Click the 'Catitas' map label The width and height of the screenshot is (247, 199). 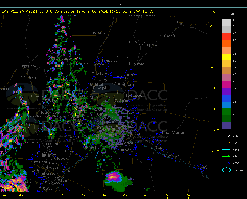coord(156,148)
